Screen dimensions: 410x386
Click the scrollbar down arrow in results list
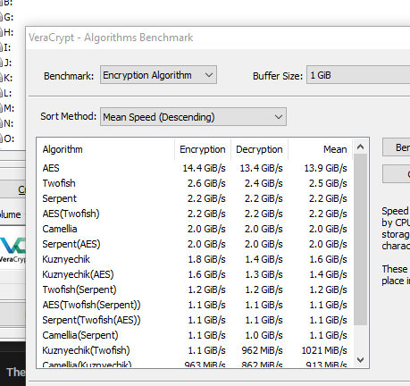point(360,360)
